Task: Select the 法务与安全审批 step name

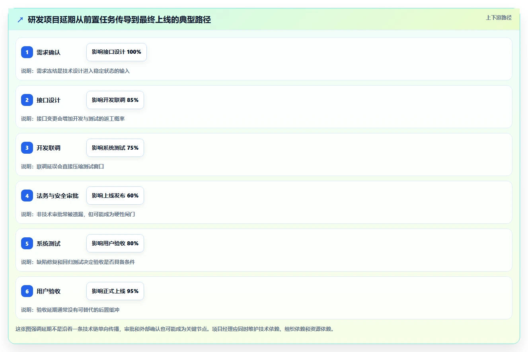Action: pyautogui.click(x=58, y=196)
